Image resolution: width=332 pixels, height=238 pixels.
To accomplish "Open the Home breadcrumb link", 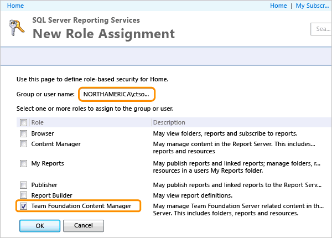I will pyautogui.click(x=15, y=6).
